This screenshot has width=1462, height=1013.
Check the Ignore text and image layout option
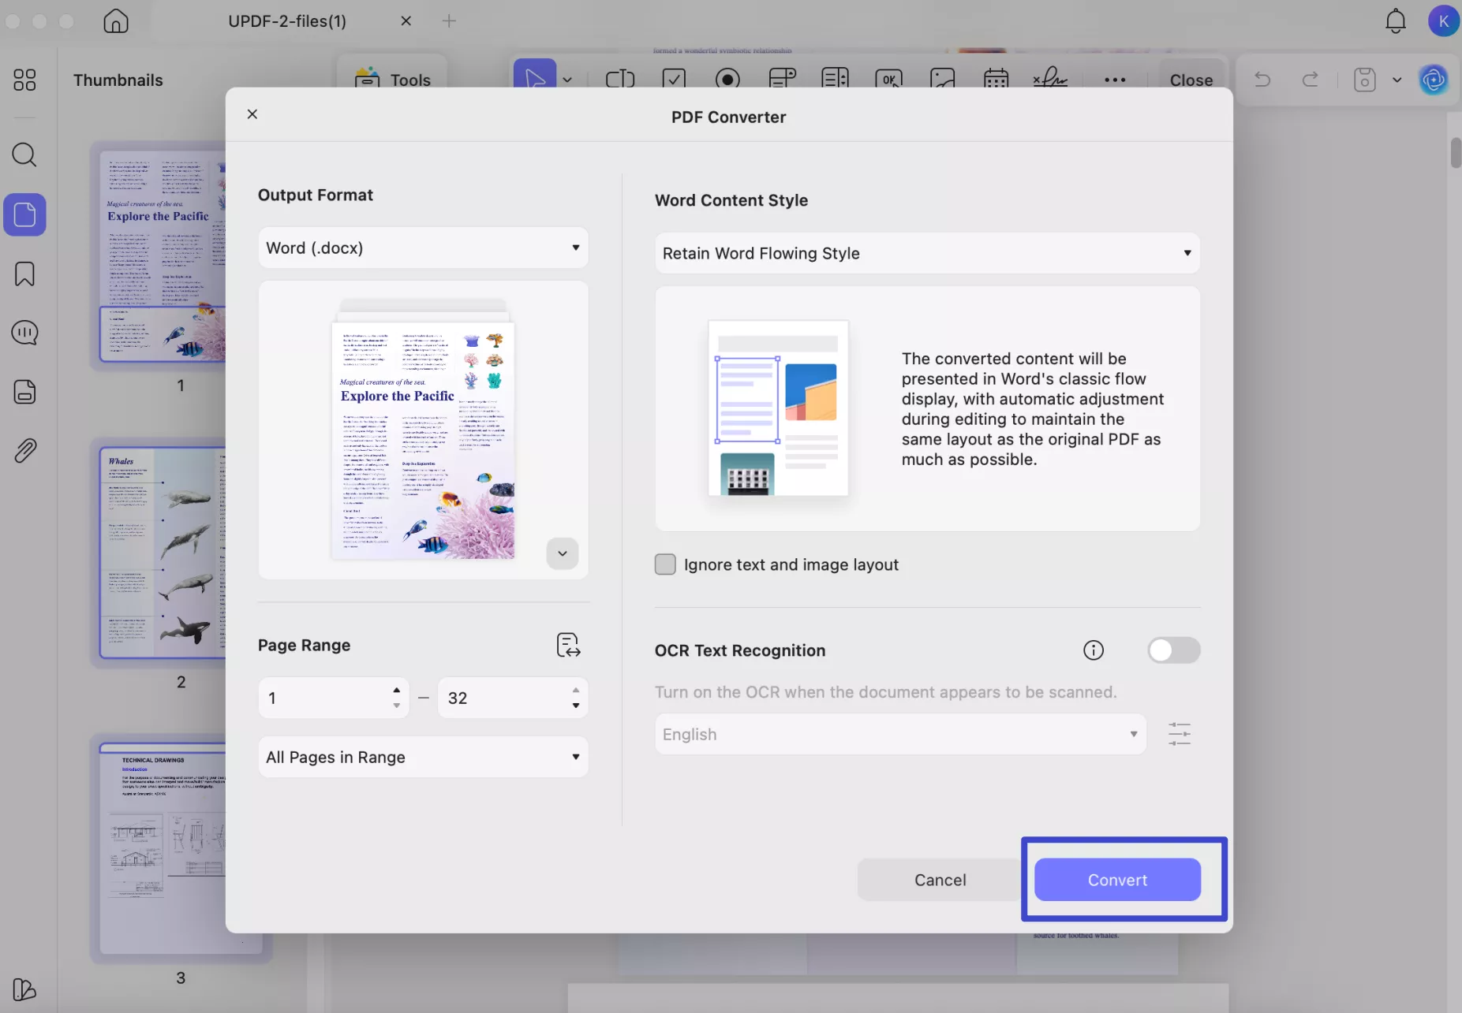click(665, 564)
